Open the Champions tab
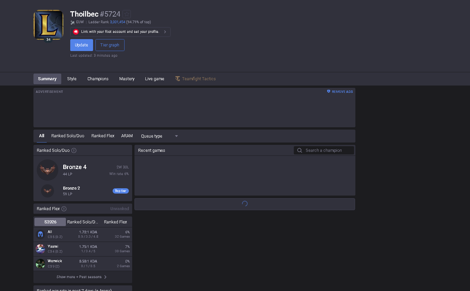The height and width of the screenshot is (291, 470). [x=98, y=79]
